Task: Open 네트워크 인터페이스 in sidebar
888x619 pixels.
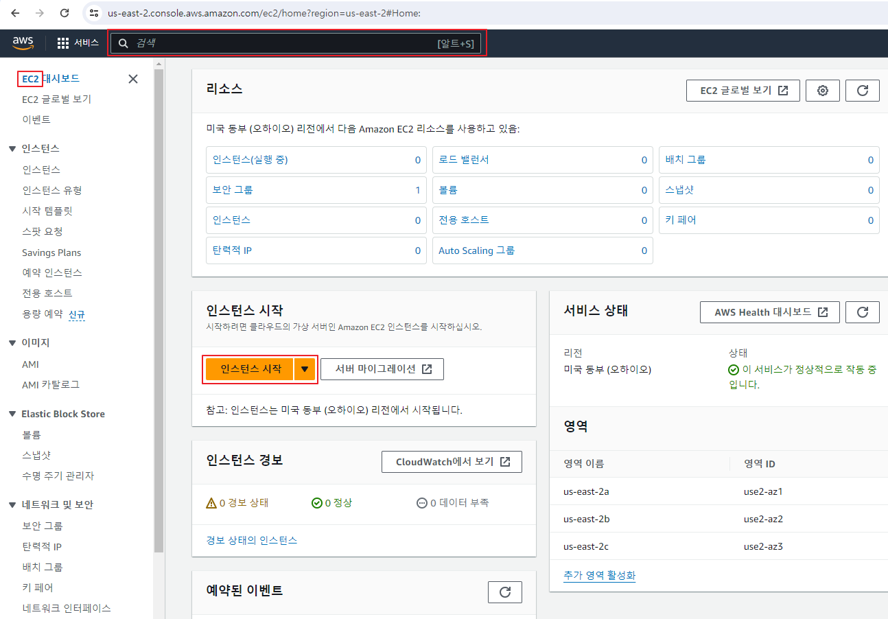Action: point(67,608)
